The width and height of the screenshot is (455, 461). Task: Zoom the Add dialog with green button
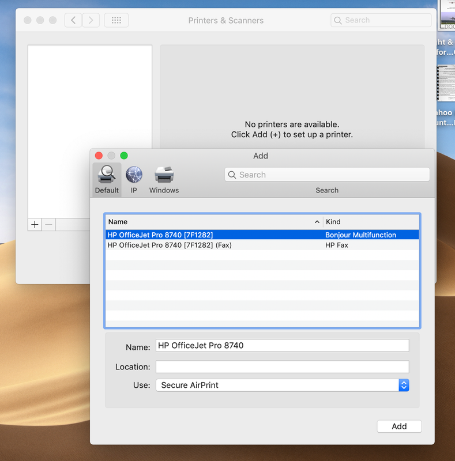tap(124, 156)
